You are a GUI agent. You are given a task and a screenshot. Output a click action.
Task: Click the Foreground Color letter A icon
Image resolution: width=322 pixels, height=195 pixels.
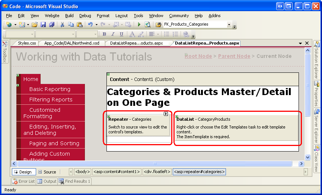tap(132, 34)
